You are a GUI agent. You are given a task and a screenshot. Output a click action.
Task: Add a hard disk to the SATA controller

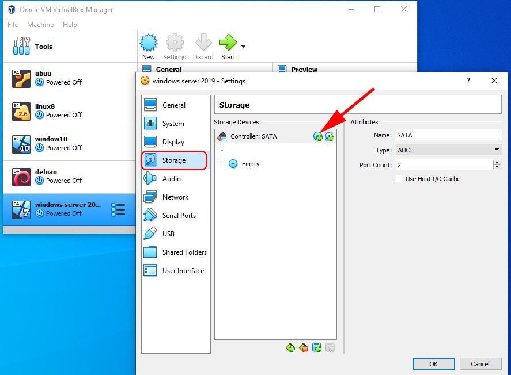point(329,136)
